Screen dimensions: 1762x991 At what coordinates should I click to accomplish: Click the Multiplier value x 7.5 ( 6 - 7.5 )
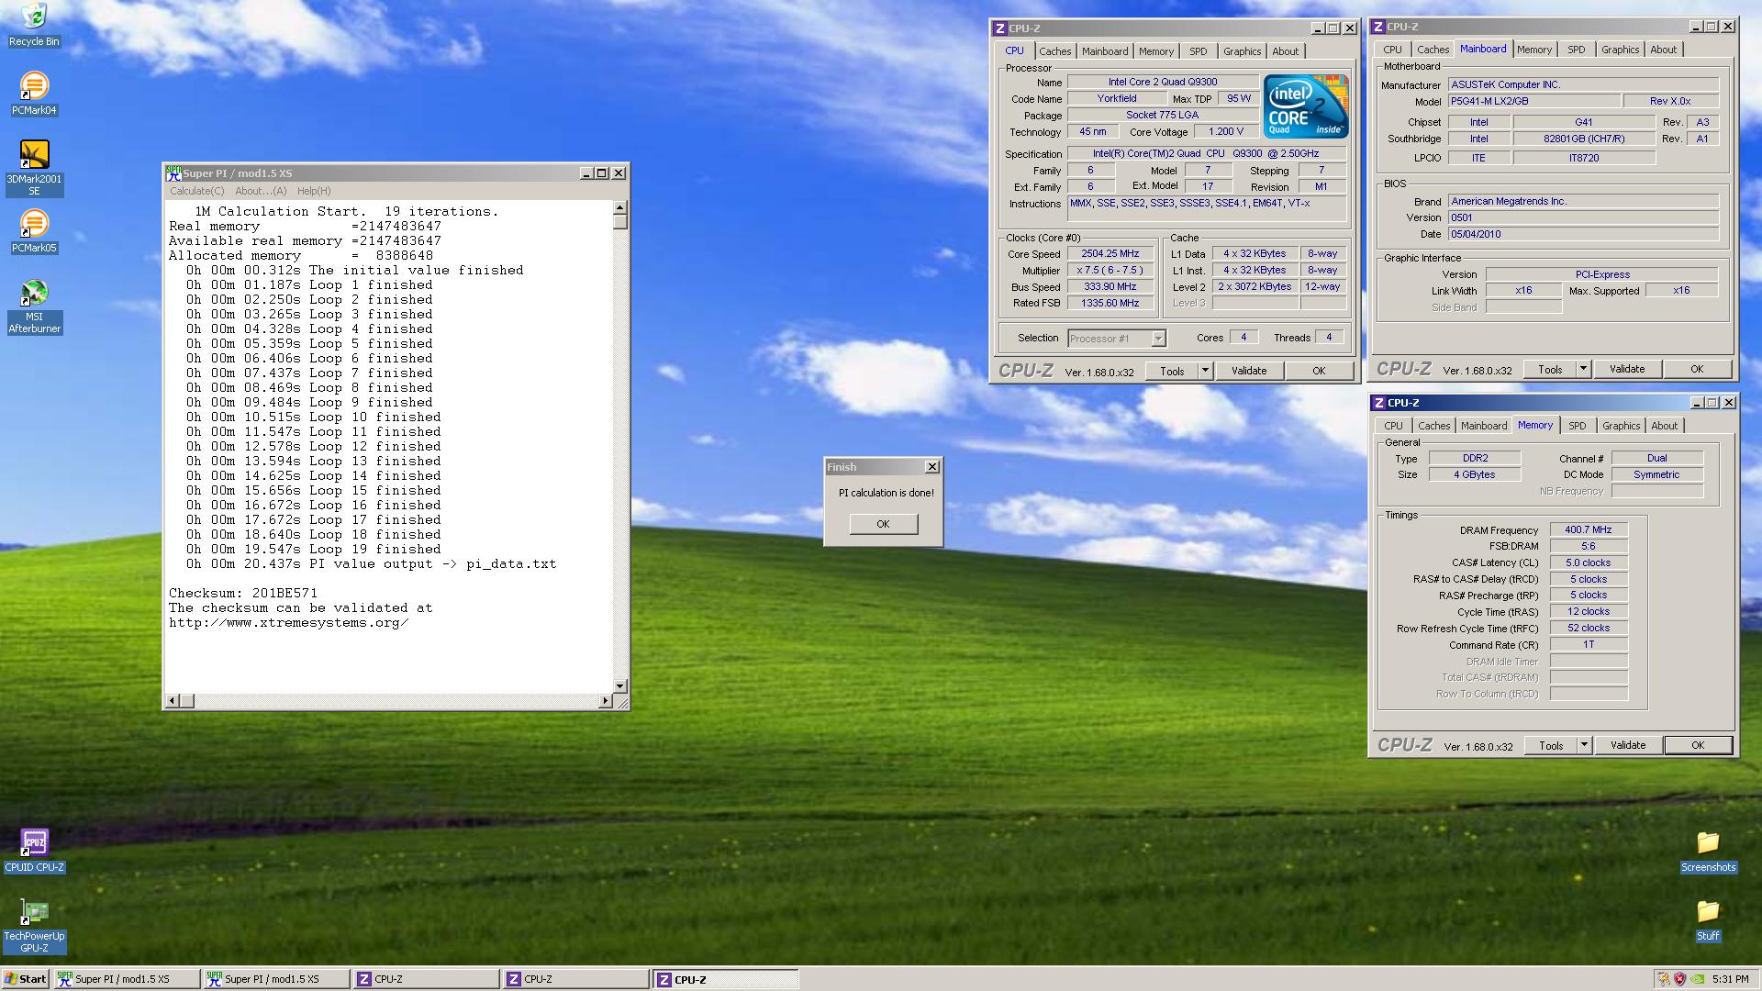(x=1110, y=271)
